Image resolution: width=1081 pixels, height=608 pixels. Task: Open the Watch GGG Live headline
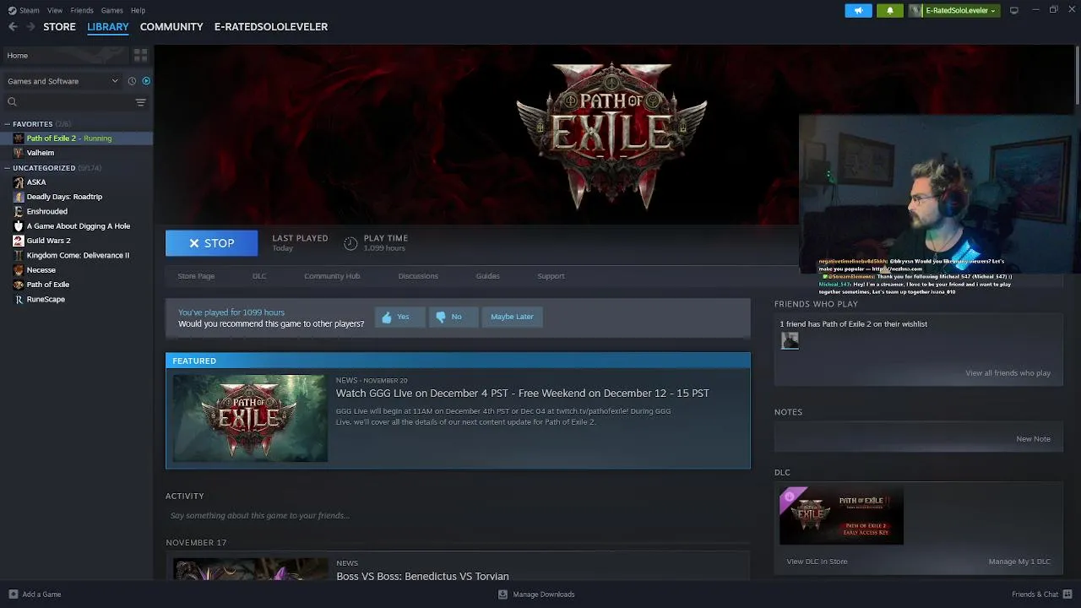(x=523, y=394)
